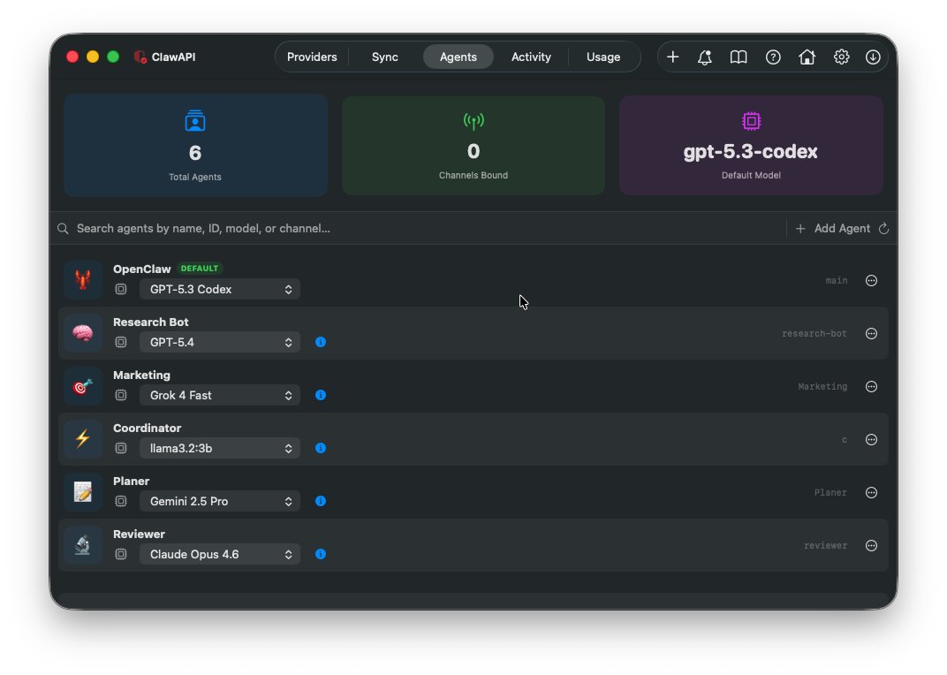Click the Total Agents card

coord(195,145)
